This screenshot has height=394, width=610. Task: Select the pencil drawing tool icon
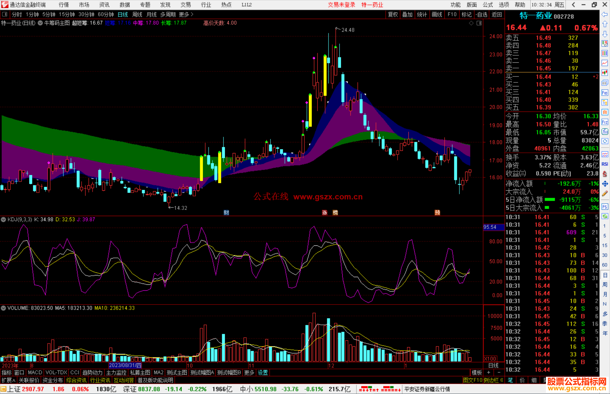pos(605,193)
